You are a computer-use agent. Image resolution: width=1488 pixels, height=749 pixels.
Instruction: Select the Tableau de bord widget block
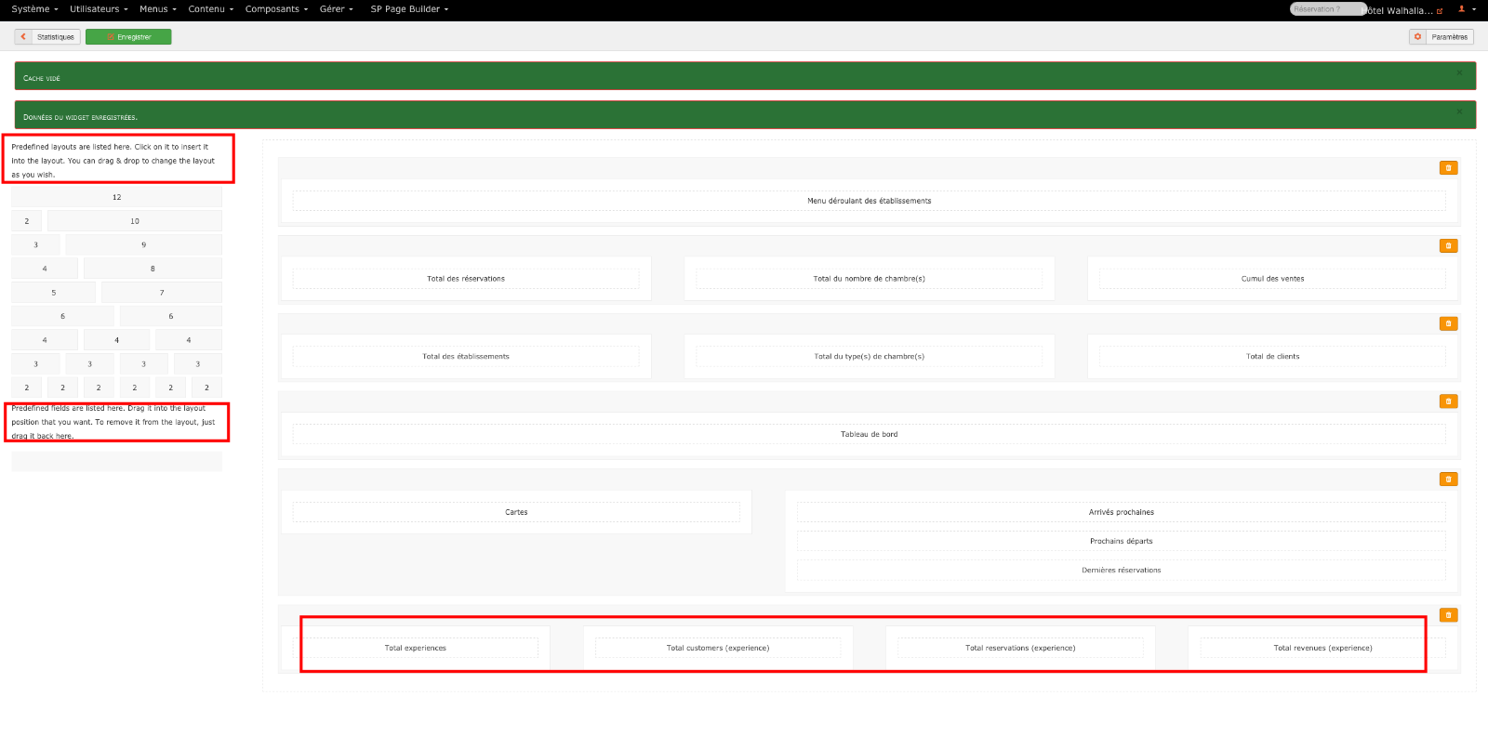[x=869, y=434]
